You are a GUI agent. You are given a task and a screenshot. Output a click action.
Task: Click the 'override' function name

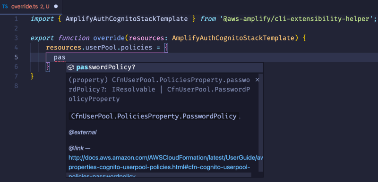109,38
